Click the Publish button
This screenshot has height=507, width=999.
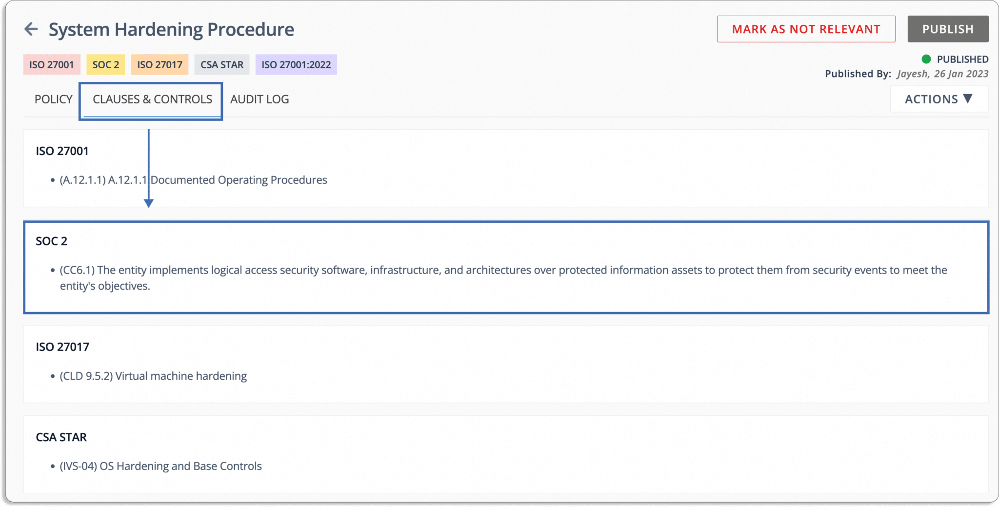point(948,29)
